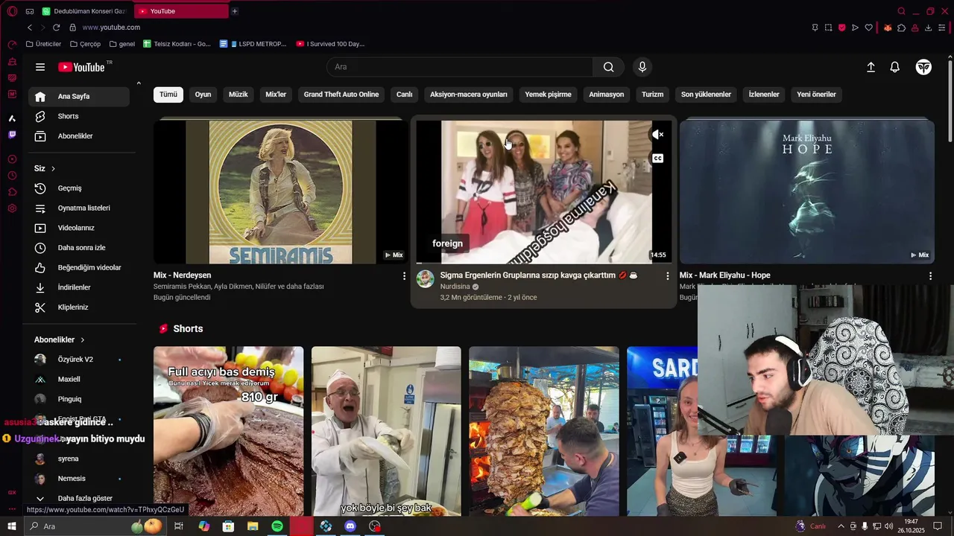Open Klipleriniz clips
This screenshot has height=536, width=954.
tap(79, 307)
